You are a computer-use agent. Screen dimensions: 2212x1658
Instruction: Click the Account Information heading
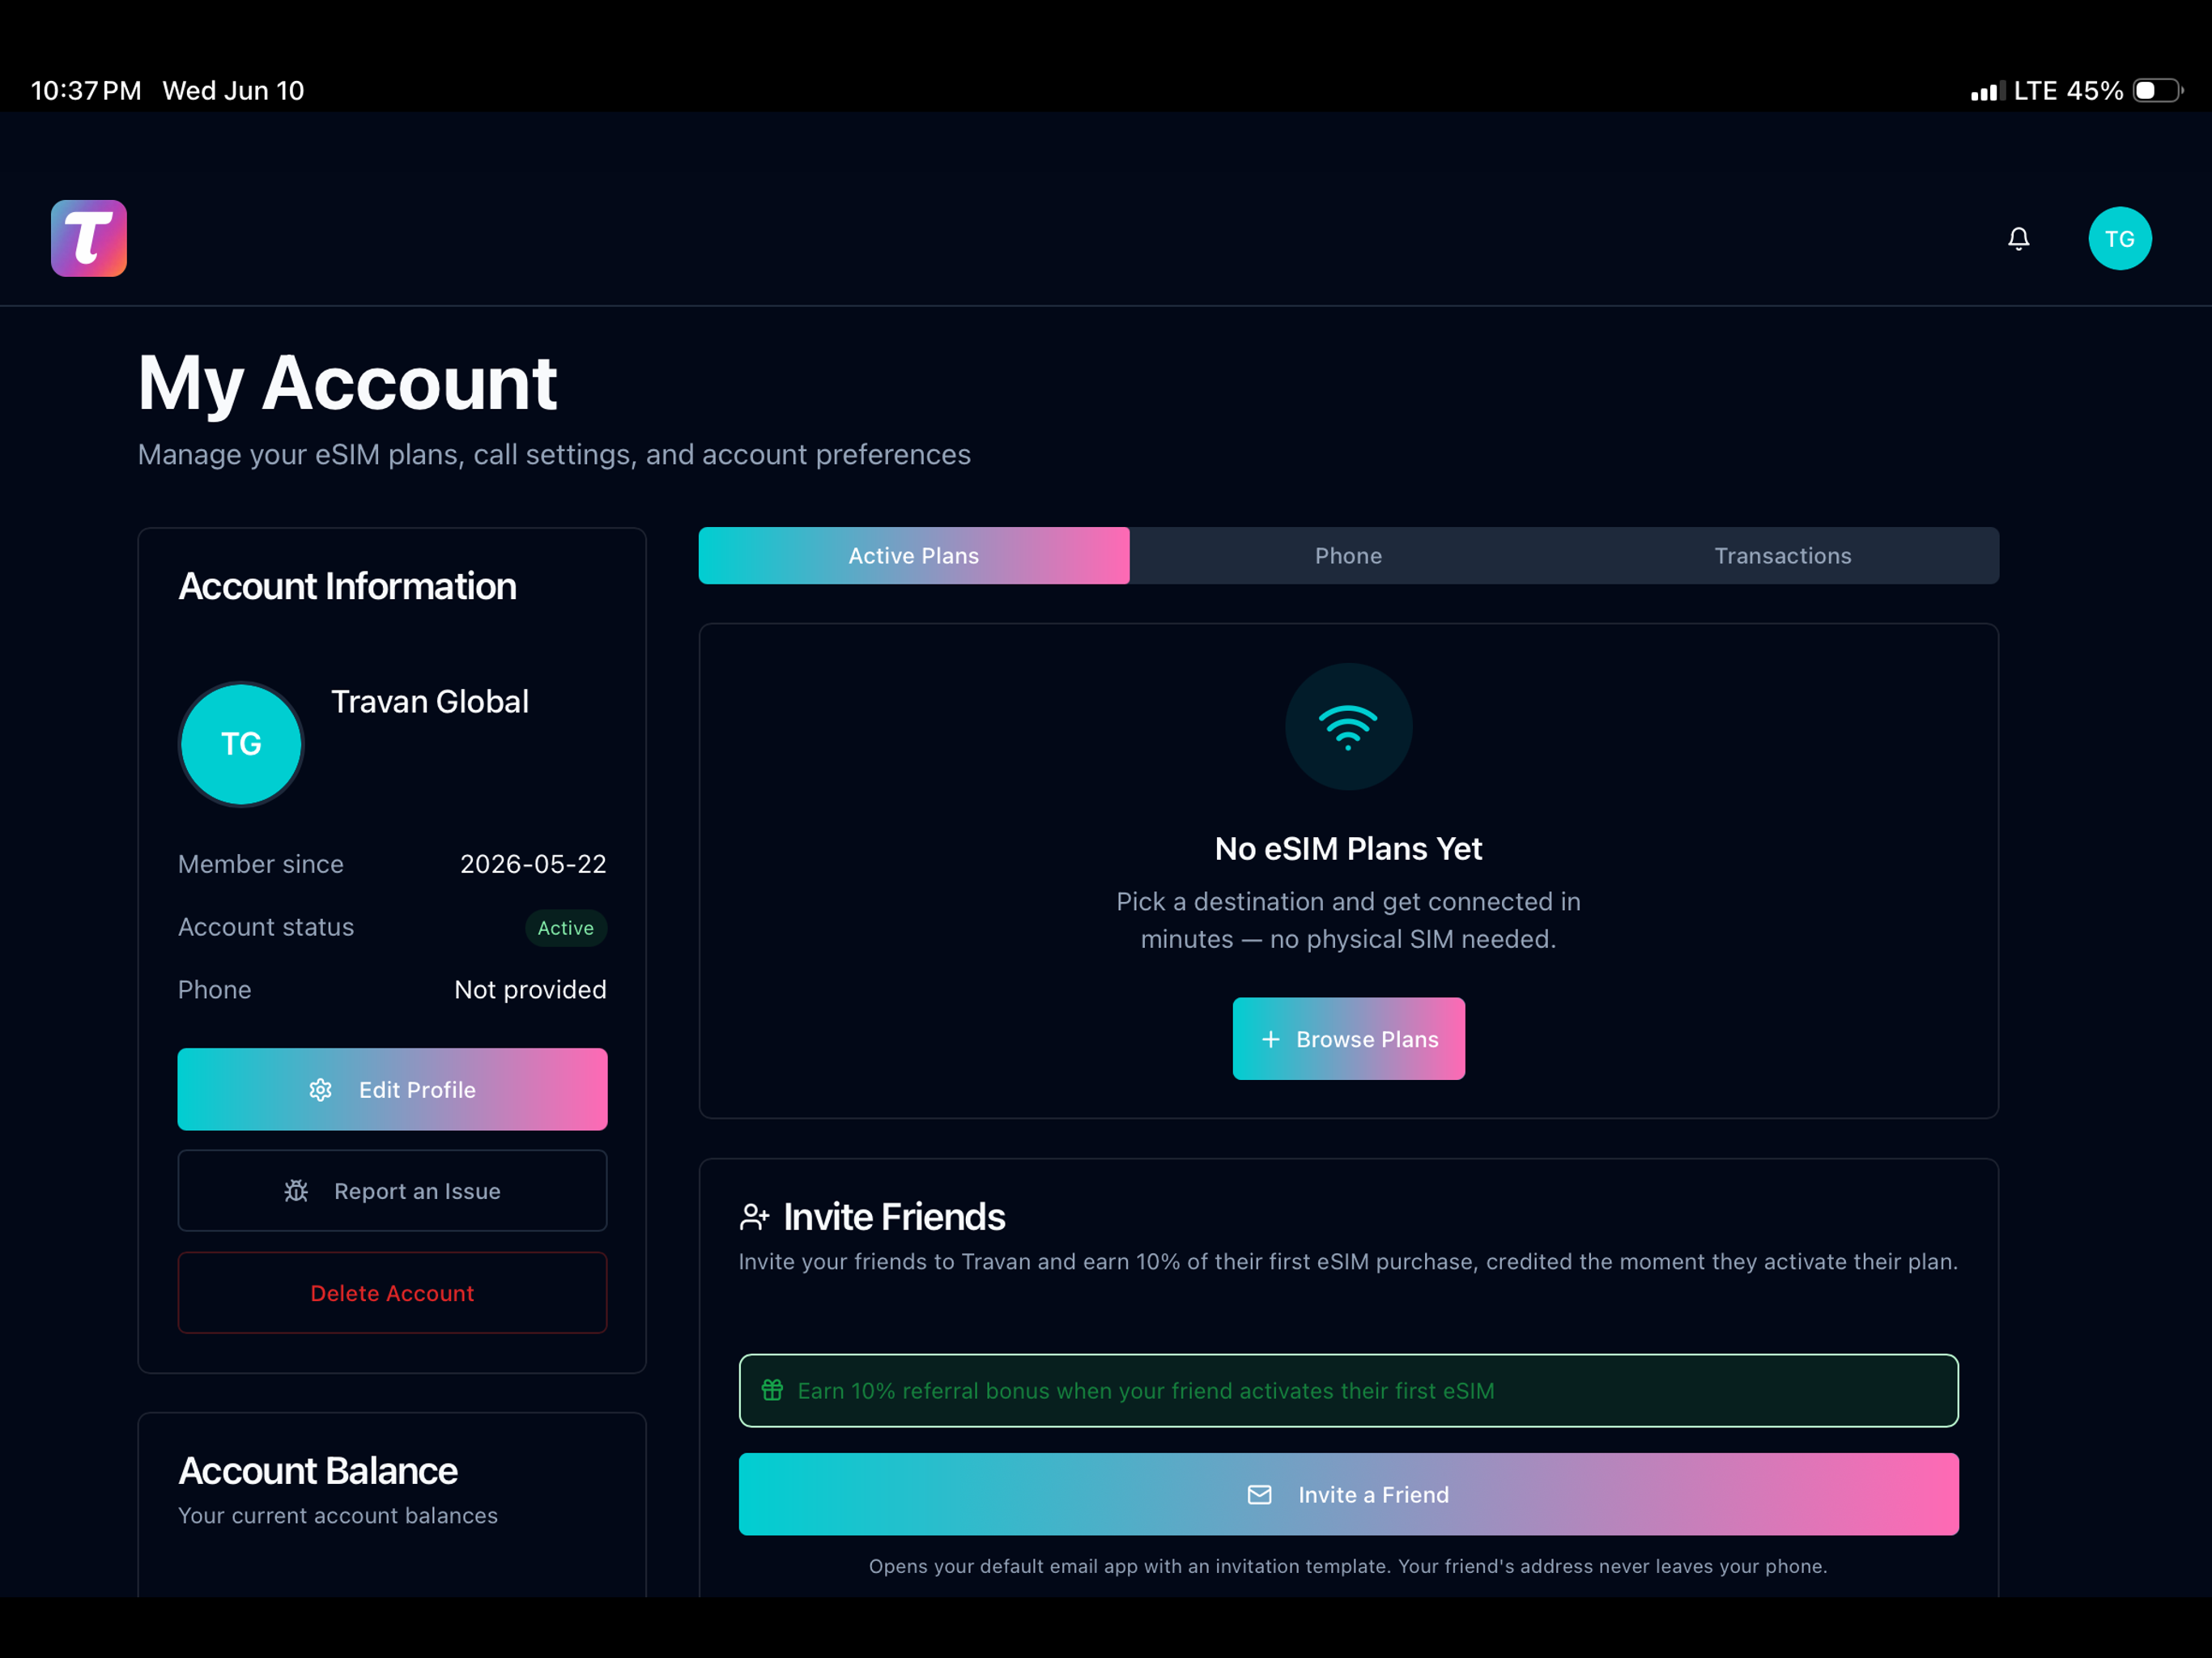click(347, 586)
